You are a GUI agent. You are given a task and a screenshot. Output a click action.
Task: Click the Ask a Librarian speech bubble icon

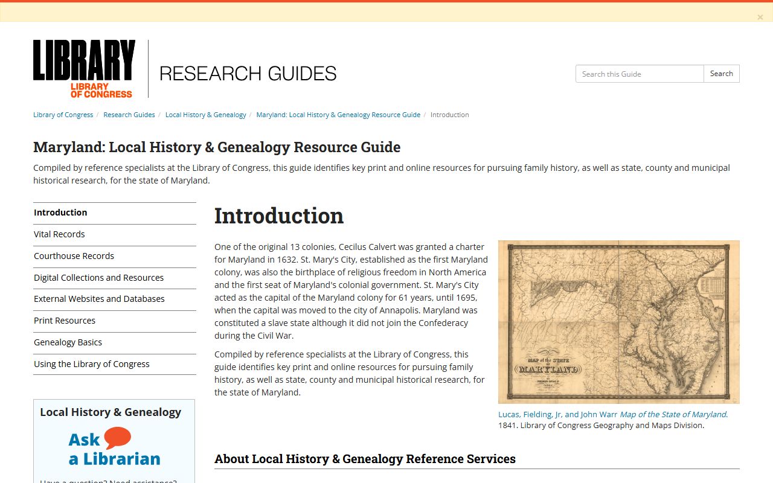pos(117,438)
